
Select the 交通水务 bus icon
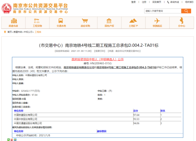61,21
